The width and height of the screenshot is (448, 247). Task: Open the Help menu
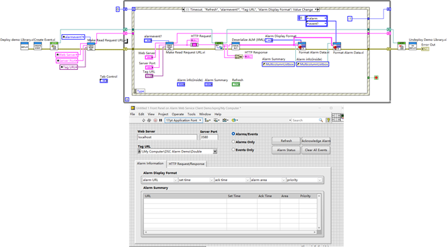coord(218,114)
